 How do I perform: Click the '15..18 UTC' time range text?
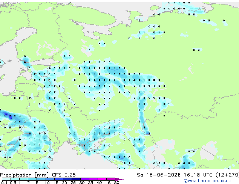[198, 175]
